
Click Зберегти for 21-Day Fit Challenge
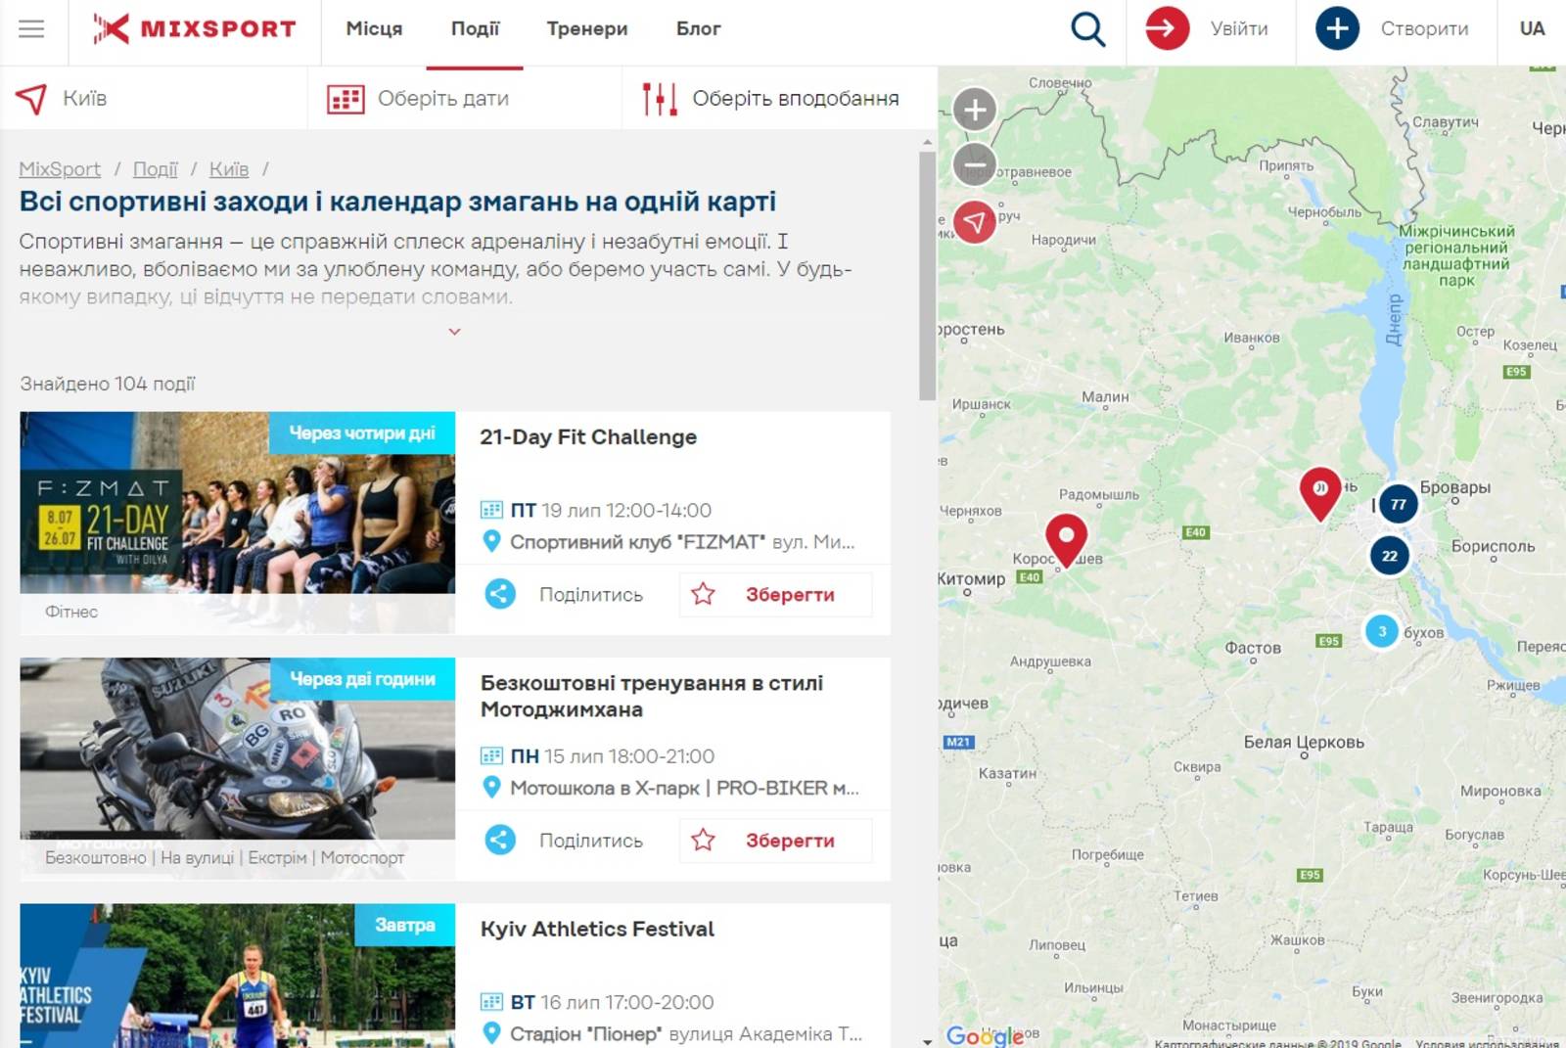790,594
